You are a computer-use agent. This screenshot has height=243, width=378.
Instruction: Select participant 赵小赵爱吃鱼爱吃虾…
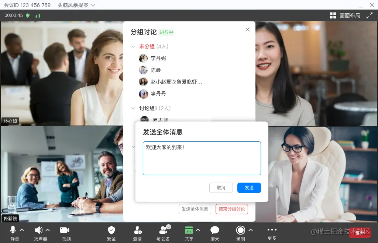tap(176, 82)
